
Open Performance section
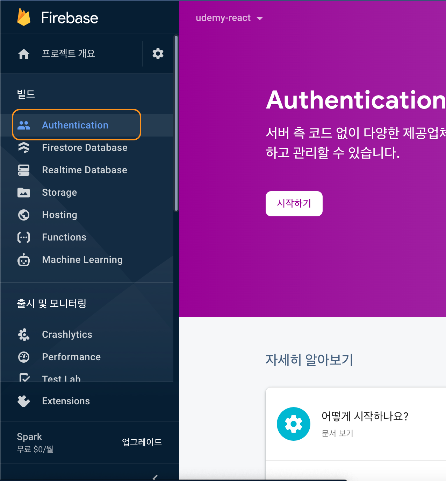pyautogui.click(x=87, y=357)
